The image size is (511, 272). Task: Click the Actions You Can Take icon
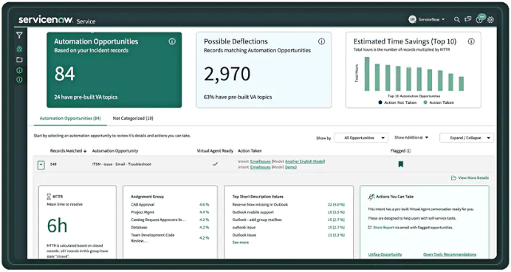click(x=371, y=197)
